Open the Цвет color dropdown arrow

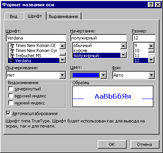pos(104,75)
